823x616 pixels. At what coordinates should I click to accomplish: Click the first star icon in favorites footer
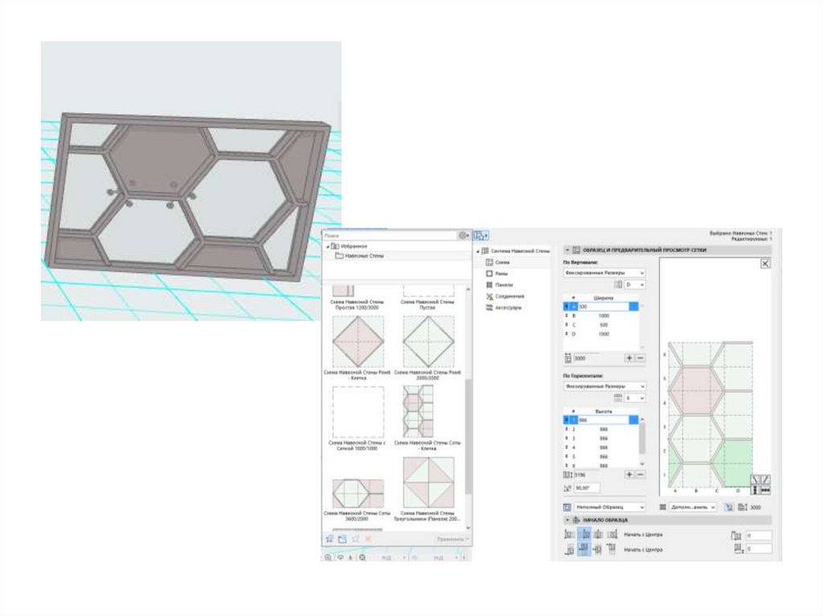click(329, 538)
